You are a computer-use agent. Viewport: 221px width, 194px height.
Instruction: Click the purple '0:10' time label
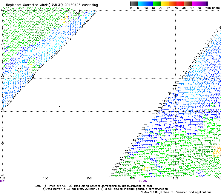[3, 181]
